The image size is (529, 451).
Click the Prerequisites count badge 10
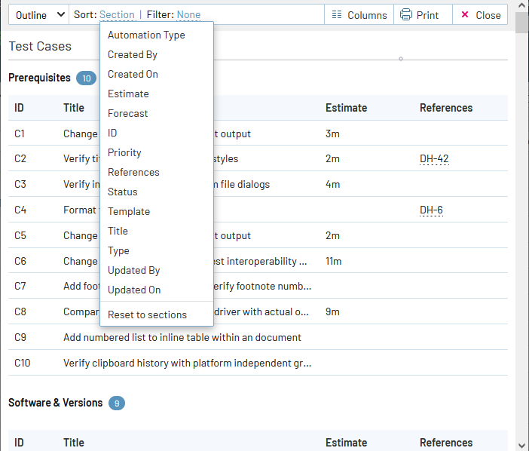click(86, 78)
